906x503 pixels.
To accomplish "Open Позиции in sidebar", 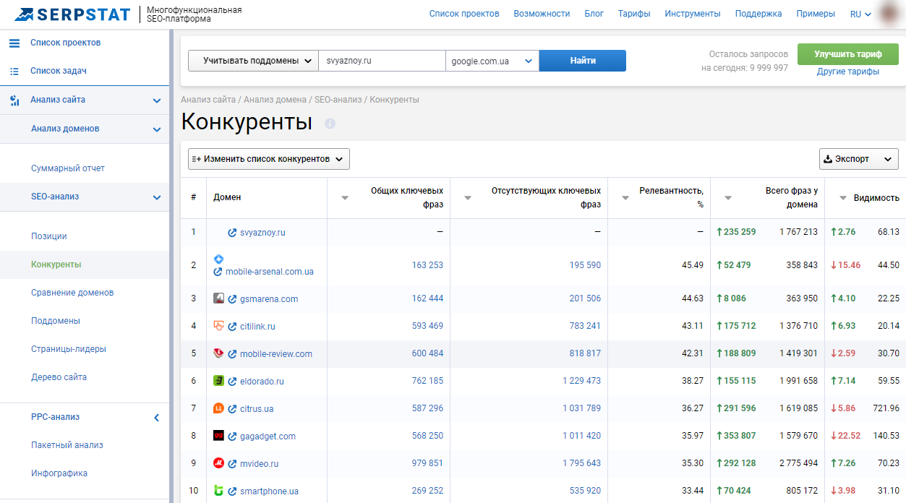I will coord(49,236).
